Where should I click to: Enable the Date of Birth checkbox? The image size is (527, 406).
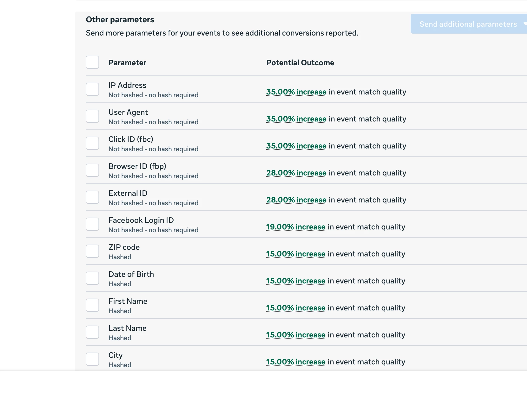[92, 278]
